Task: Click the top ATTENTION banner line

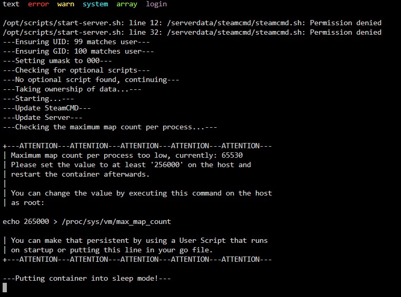Action: [x=137, y=146]
